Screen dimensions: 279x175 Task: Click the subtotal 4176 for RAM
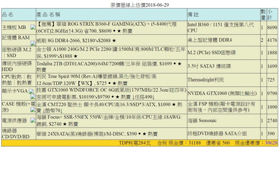coord(272,40)
